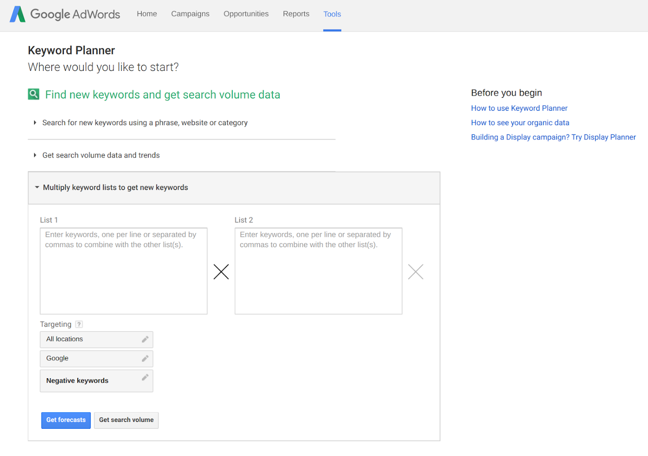This screenshot has height=456, width=648.
Task: Focus the List 1 keywords text box
Action: click(x=124, y=271)
